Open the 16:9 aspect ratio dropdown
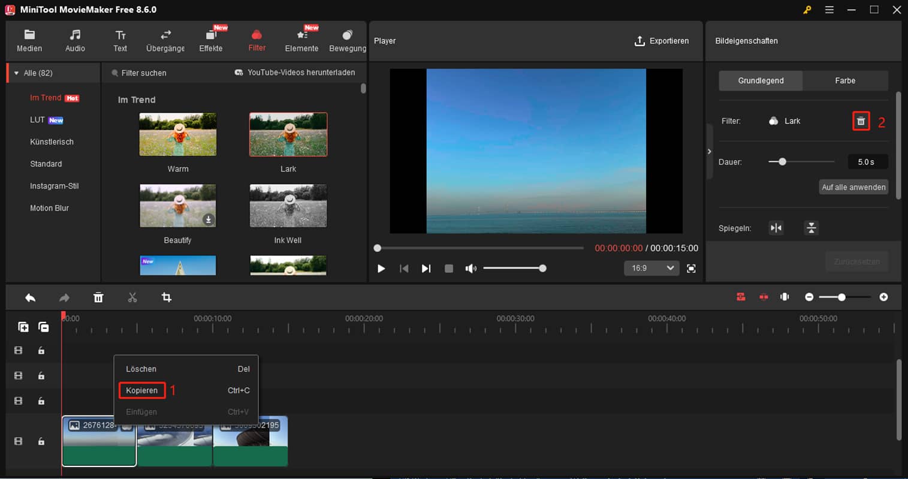Image resolution: width=908 pixels, height=479 pixels. click(x=651, y=268)
